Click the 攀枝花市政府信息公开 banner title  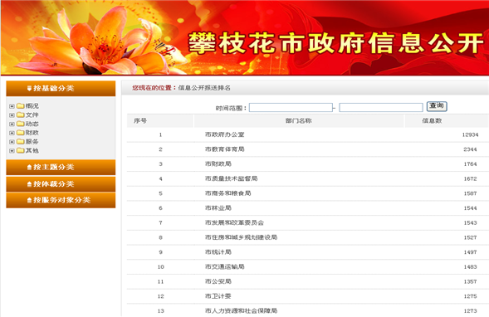pyautogui.click(x=336, y=43)
